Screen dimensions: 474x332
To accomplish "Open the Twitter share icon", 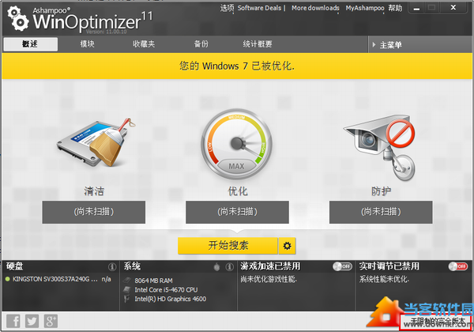I will tap(32, 321).
